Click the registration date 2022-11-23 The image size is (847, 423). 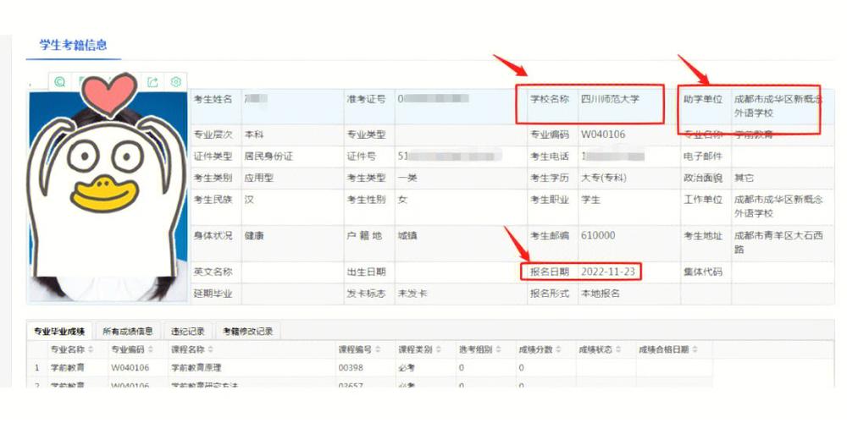(607, 272)
